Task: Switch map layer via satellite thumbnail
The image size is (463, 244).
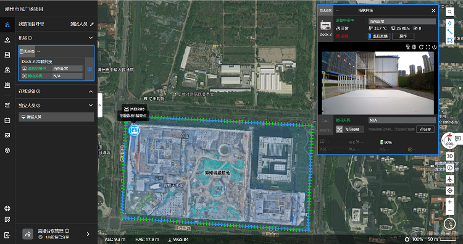Action: tap(449, 224)
